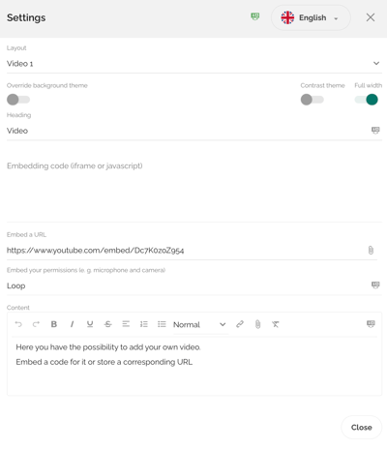Expand the Layout Video 1 dropdown
The width and height of the screenshot is (387, 450).
pyautogui.click(x=194, y=64)
